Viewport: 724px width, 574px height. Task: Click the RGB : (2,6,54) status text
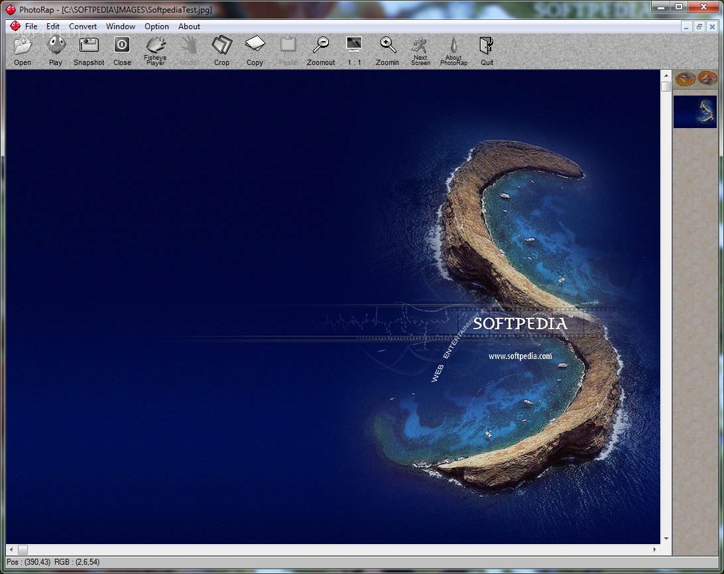[77, 562]
